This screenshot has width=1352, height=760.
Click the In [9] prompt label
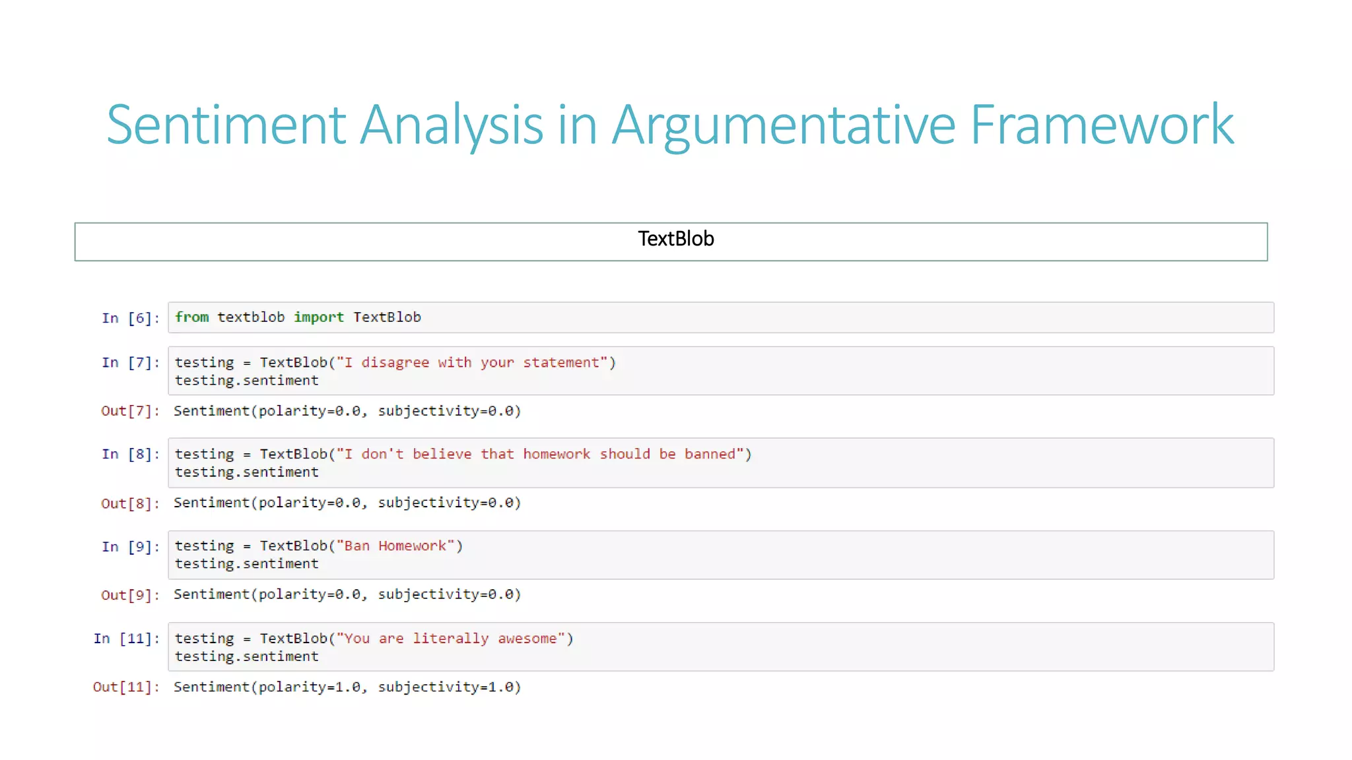(x=130, y=546)
